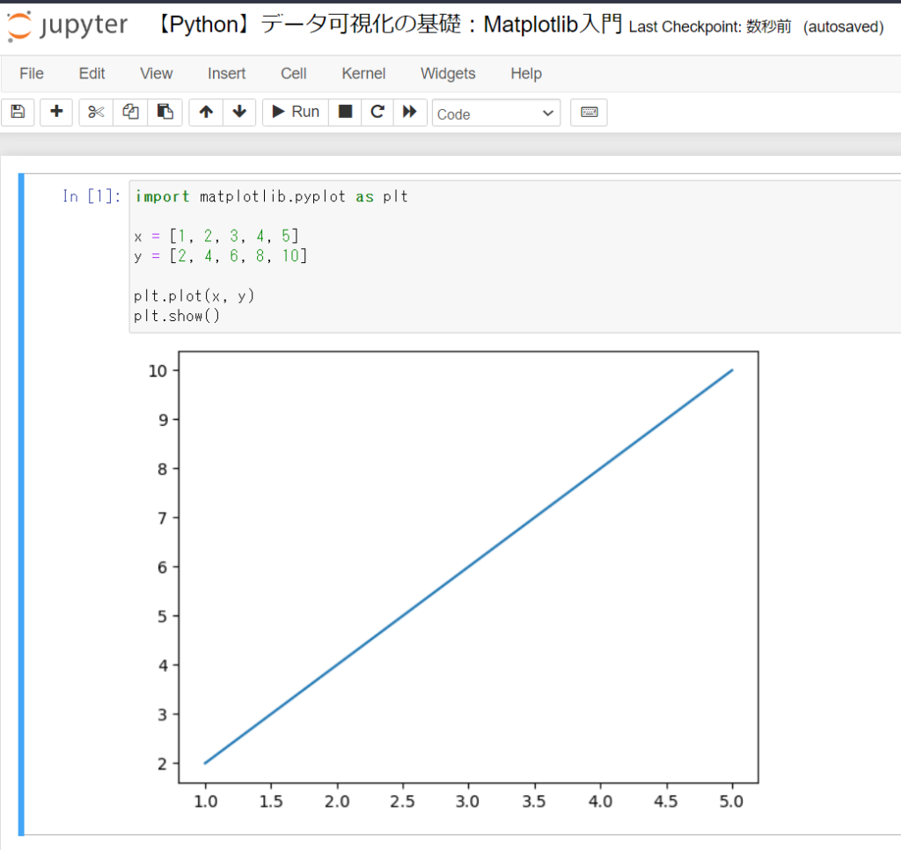
Task: Move the cell up with up arrow
Action: click(x=205, y=112)
